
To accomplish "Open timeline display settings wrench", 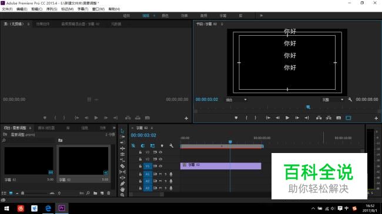I will click(x=171, y=145).
